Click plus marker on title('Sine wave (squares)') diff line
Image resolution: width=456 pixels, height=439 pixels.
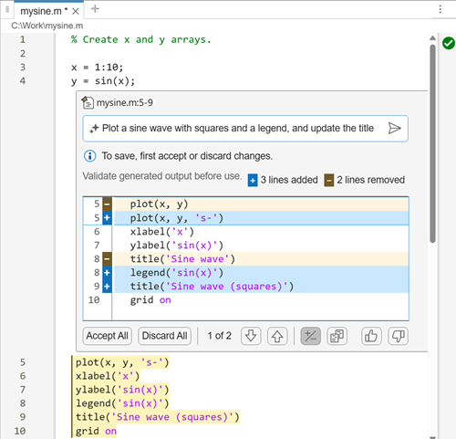click(107, 287)
